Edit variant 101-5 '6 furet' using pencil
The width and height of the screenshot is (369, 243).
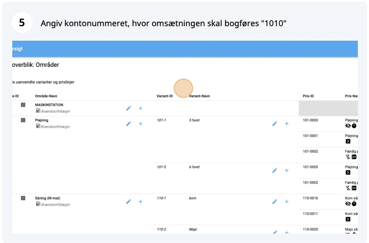(275, 171)
